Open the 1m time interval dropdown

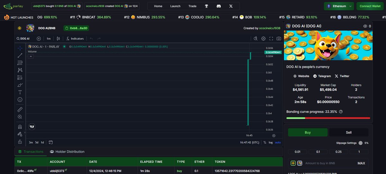pyautogui.click(x=49, y=39)
